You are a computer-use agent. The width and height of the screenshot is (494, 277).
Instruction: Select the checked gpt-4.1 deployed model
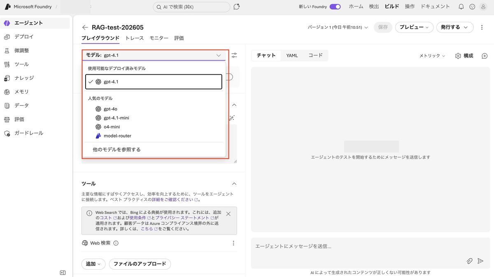pos(154,82)
